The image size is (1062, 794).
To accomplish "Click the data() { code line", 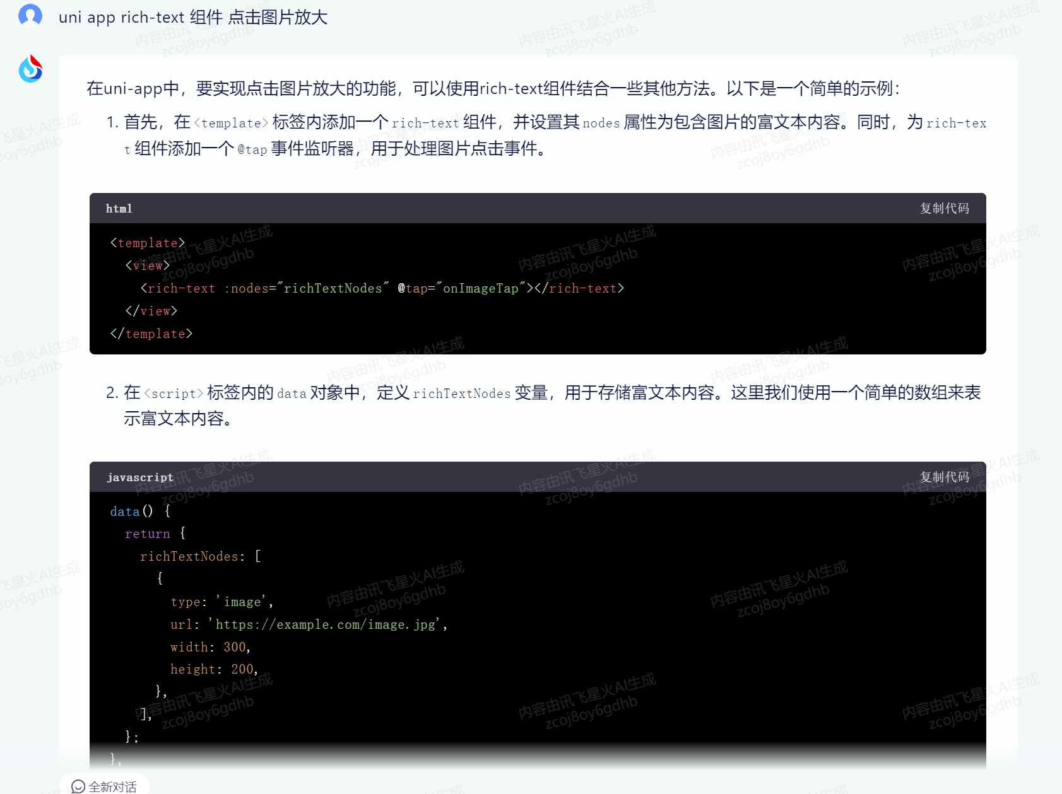I will pos(140,511).
